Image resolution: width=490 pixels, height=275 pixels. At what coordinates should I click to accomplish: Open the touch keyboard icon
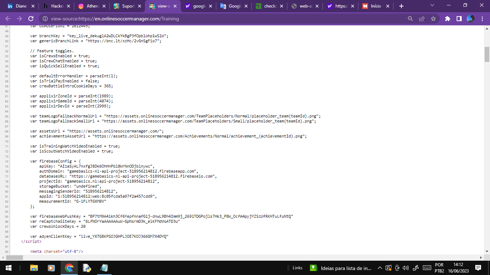(x=427, y=268)
